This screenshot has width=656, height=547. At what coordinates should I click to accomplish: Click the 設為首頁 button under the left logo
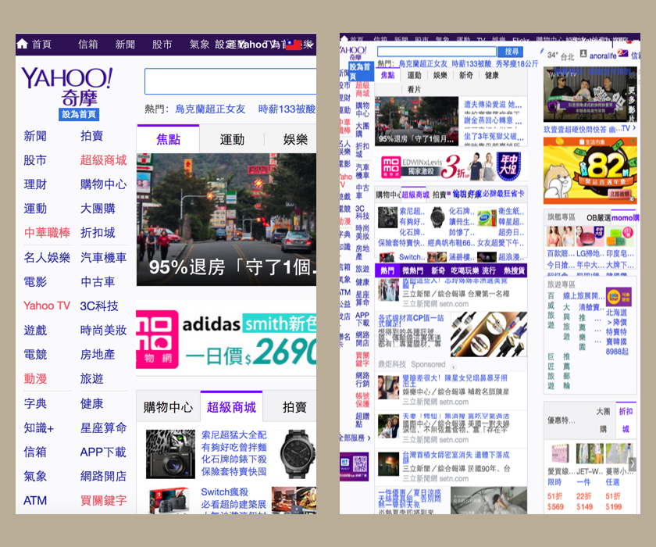click(79, 114)
